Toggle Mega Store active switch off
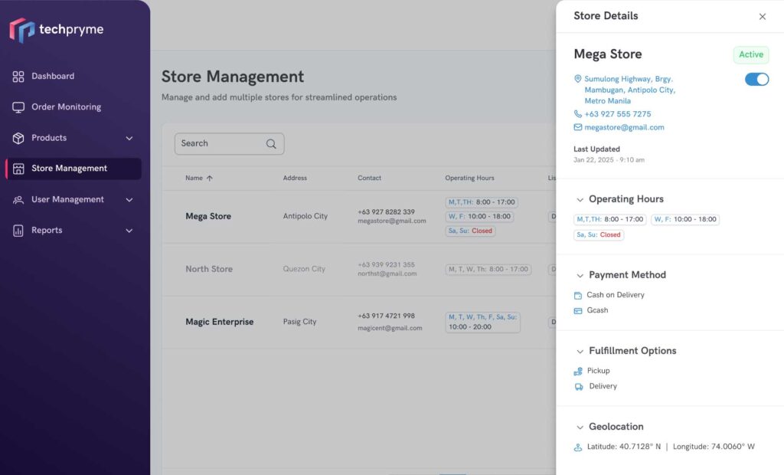Viewport: 784px width, 475px height. (756, 80)
